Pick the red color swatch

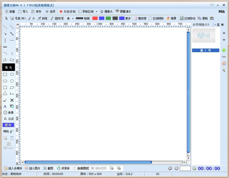(95, 18)
